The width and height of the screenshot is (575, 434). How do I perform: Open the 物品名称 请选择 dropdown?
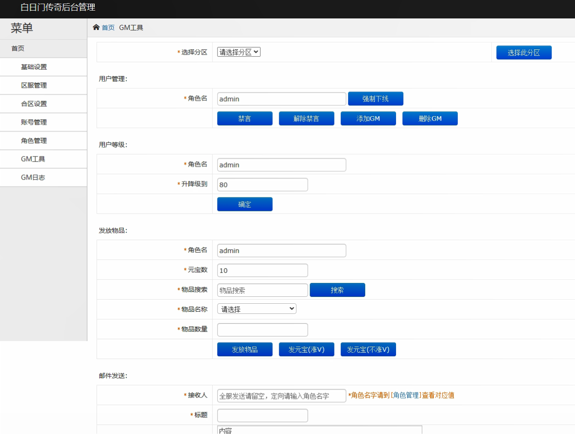(x=257, y=309)
